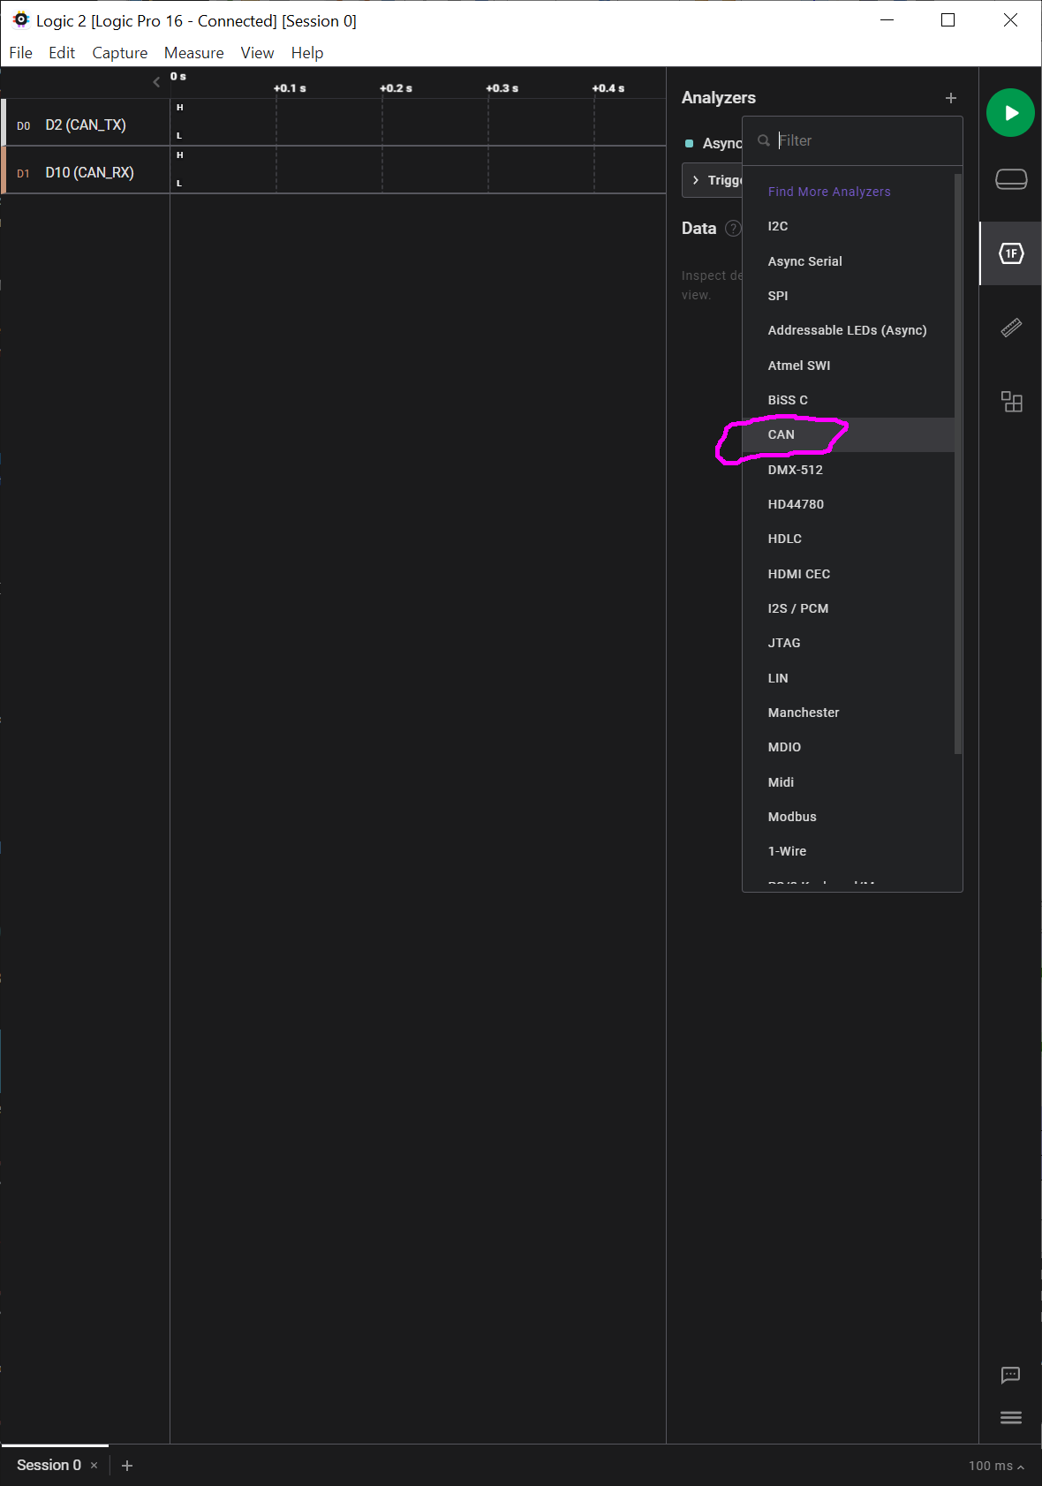Open the Device Settings panel icon
The height and width of the screenshot is (1486, 1042).
click(x=1011, y=179)
